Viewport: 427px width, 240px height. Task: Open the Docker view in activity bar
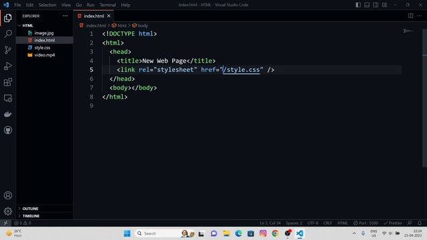click(8, 114)
